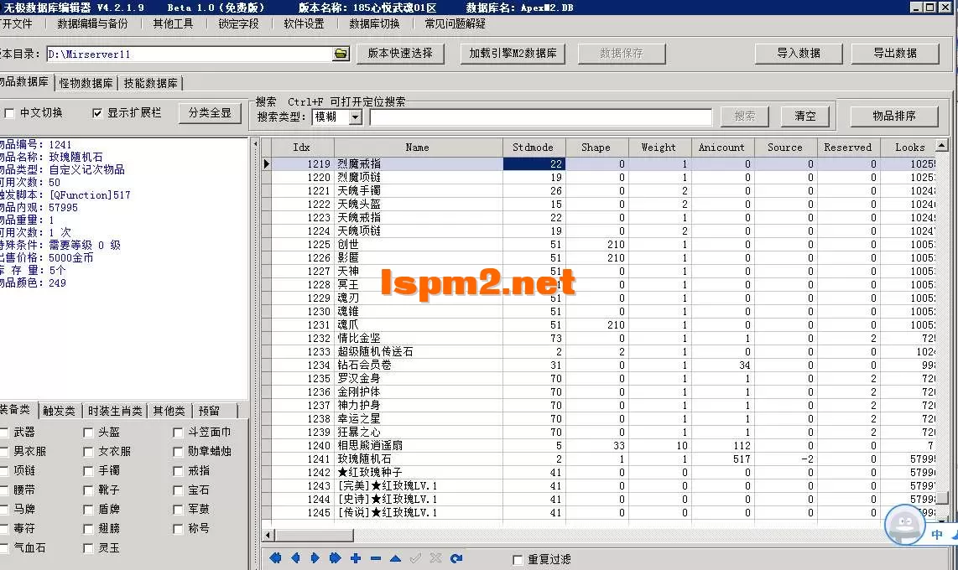
Task: Delete record with minus icon
Action: click(x=375, y=558)
